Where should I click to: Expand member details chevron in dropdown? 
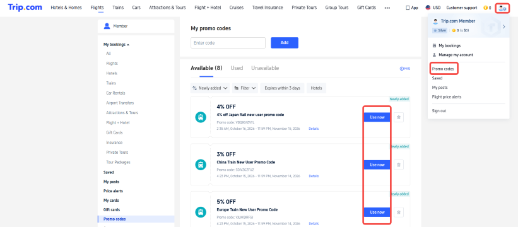pyautogui.click(x=503, y=26)
